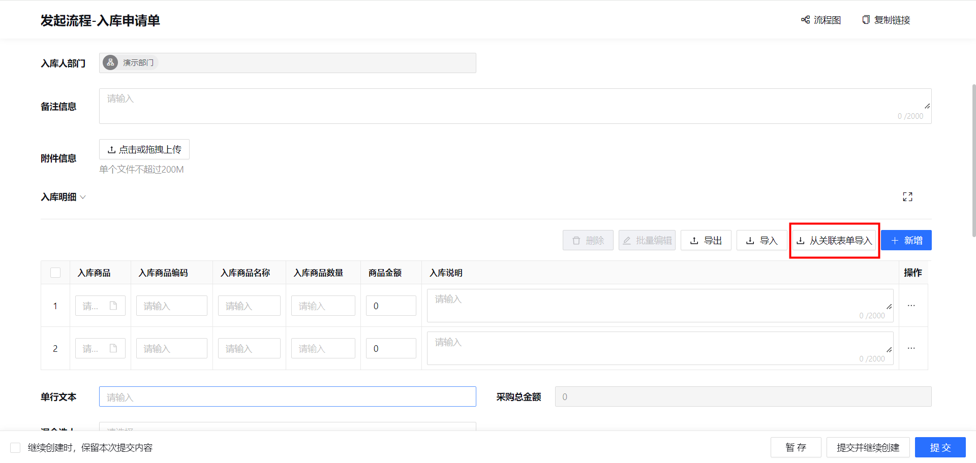
Task: Focus the 单行文本 input field
Action: (x=288, y=396)
